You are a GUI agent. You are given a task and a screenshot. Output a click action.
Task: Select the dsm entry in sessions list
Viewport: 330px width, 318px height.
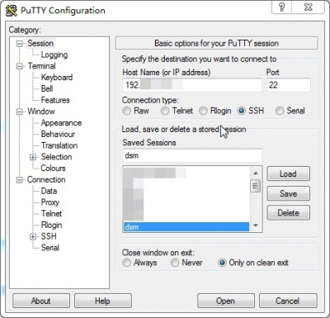[x=186, y=227]
